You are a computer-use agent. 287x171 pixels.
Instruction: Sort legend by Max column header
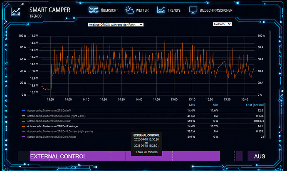coord(192,105)
